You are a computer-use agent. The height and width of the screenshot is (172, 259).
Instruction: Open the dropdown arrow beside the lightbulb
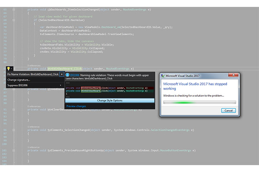(x=13, y=68)
